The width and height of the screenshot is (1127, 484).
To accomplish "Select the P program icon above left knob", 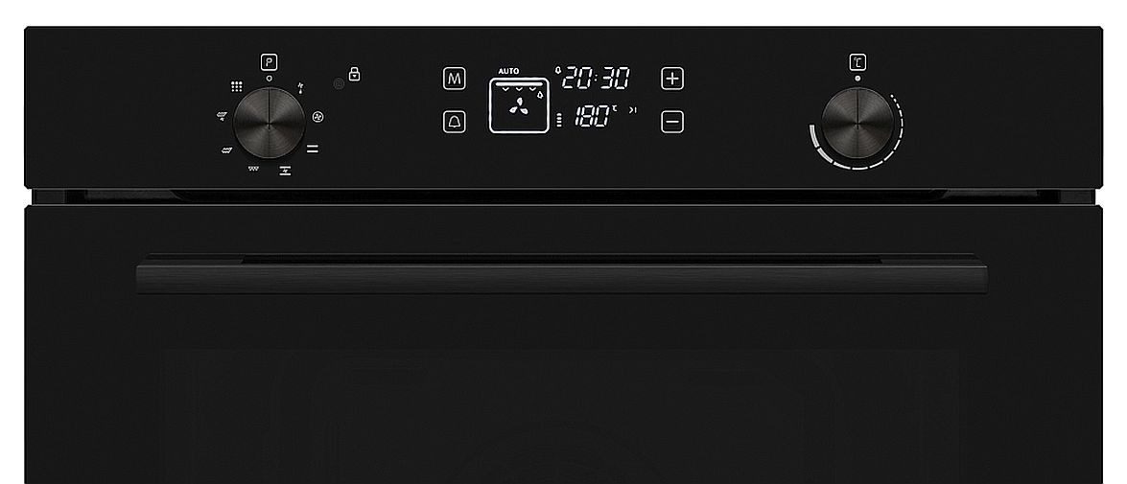I will 269,62.
